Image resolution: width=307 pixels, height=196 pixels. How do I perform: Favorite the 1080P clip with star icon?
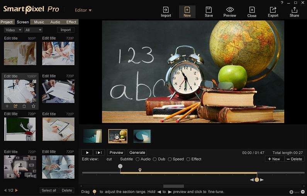pos(34,106)
